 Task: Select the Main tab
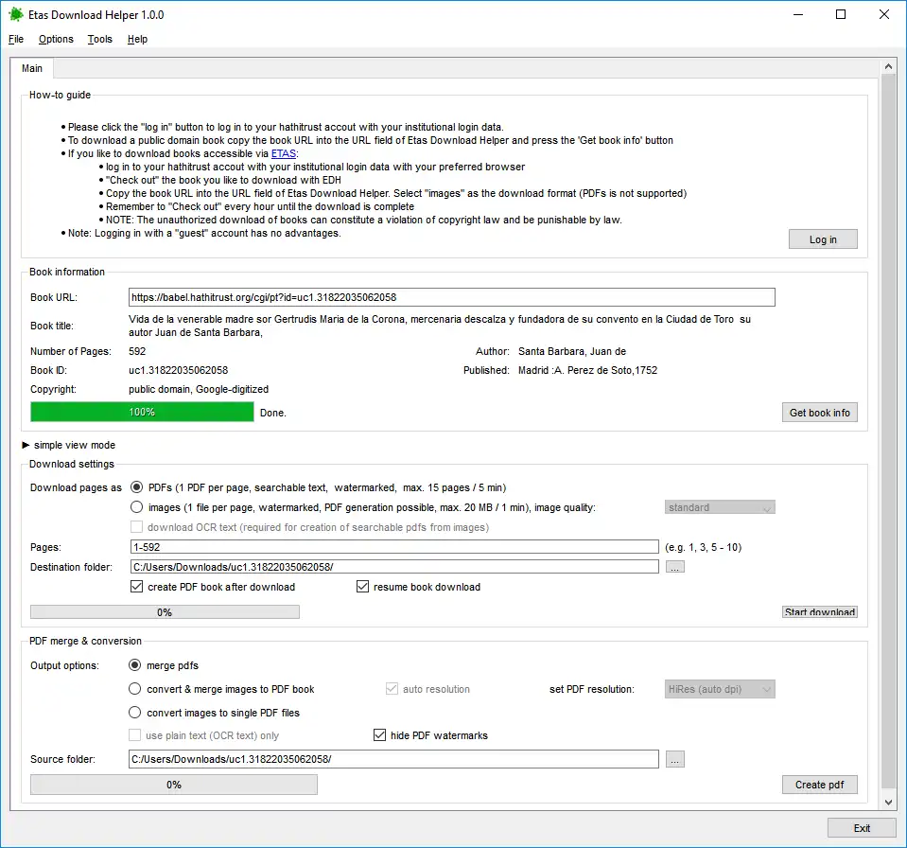(x=32, y=68)
